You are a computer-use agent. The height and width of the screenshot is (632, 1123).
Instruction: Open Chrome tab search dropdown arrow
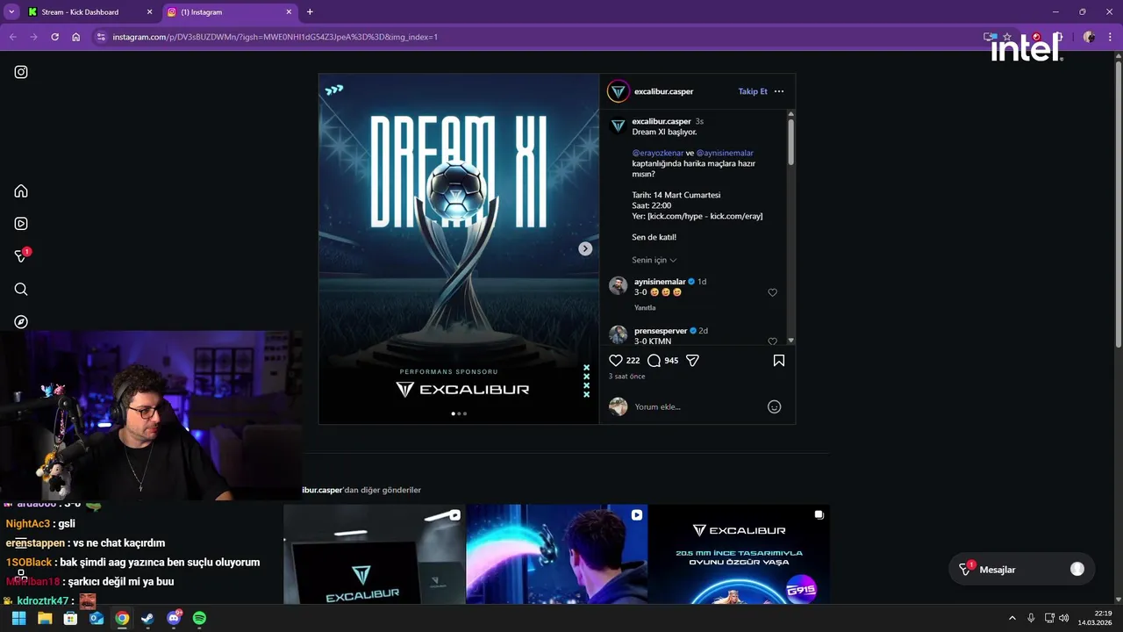coord(11,12)
